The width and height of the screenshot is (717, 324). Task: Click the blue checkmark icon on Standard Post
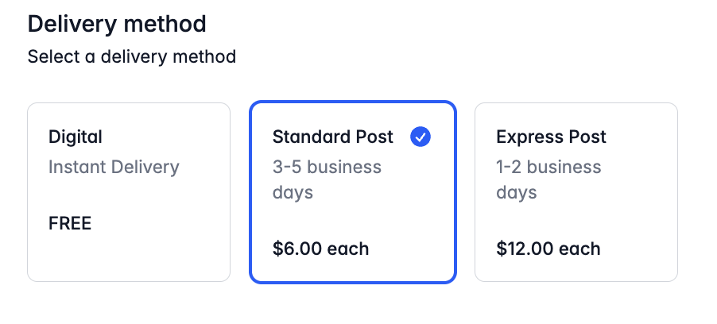pos(421,137)
